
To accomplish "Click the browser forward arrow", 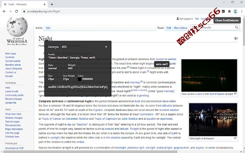I will (10, 11).
